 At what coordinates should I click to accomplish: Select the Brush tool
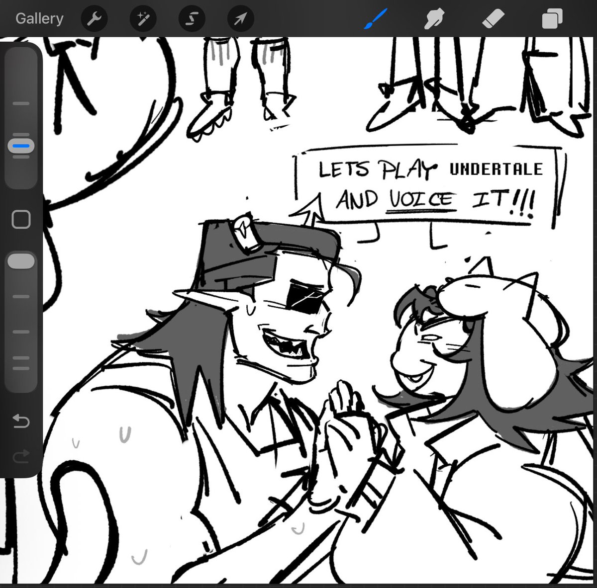pos(376,19)
